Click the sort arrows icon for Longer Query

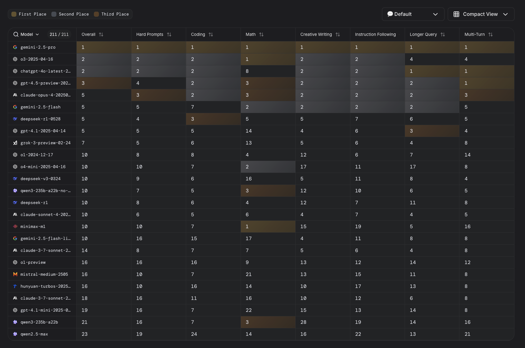coord(443,34)
